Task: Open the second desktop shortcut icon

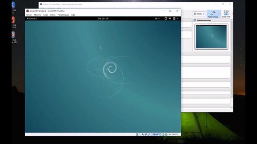Action: 13,20
